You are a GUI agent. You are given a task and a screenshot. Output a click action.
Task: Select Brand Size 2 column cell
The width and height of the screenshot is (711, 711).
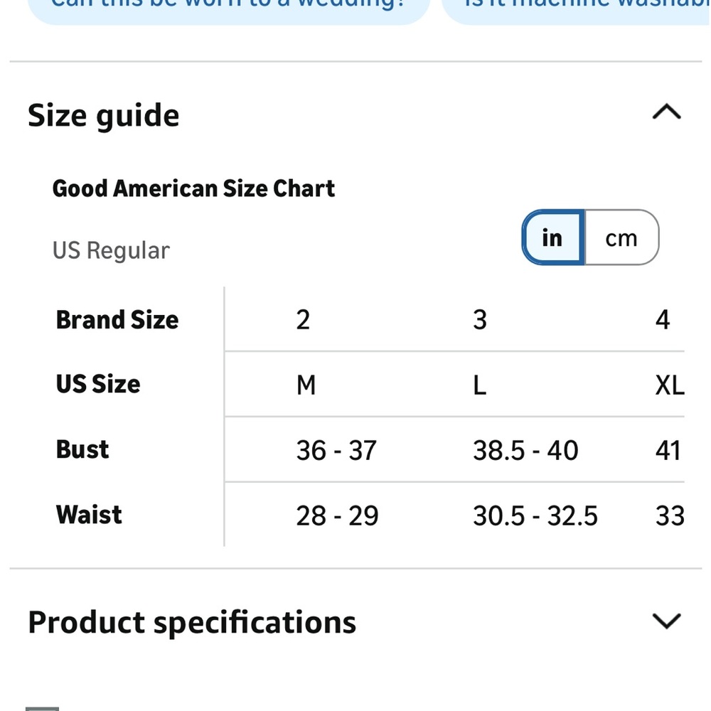click(303, 320)
